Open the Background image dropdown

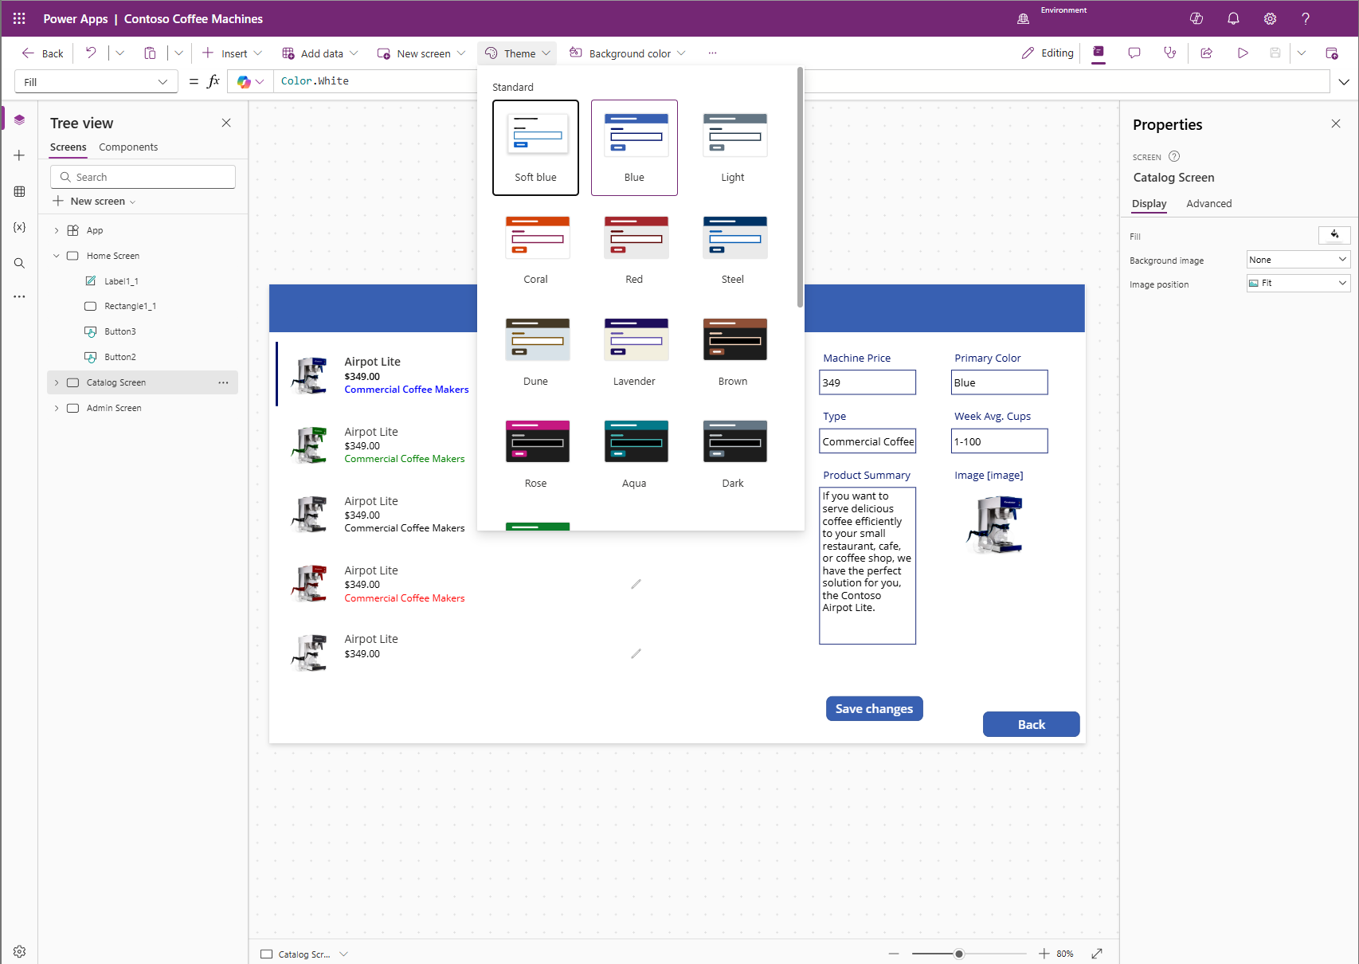[x=1298, y=260]
